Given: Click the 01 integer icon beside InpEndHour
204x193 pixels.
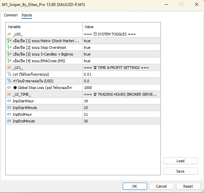Looking at the screenshot, I should pos(9,114).
